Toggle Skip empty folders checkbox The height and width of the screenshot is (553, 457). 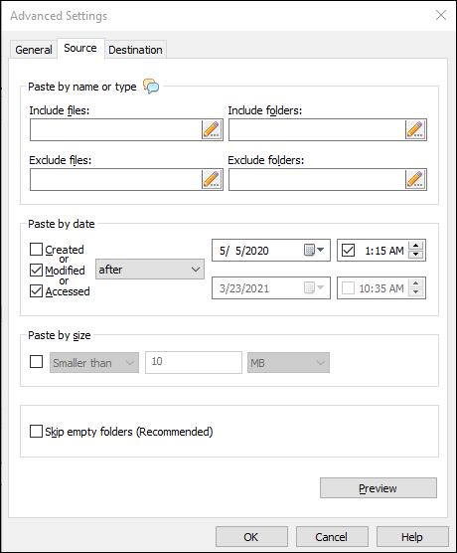(x=36, y=432)
